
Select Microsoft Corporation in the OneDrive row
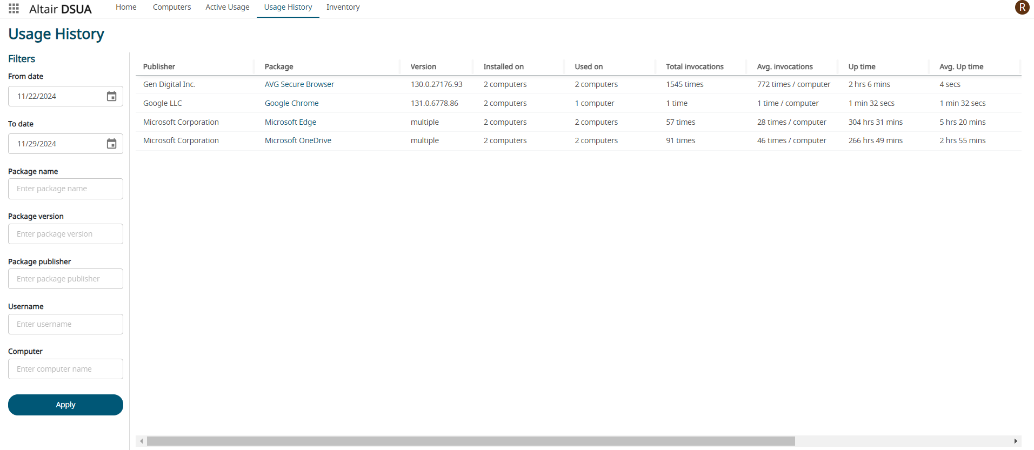[181, 141]
